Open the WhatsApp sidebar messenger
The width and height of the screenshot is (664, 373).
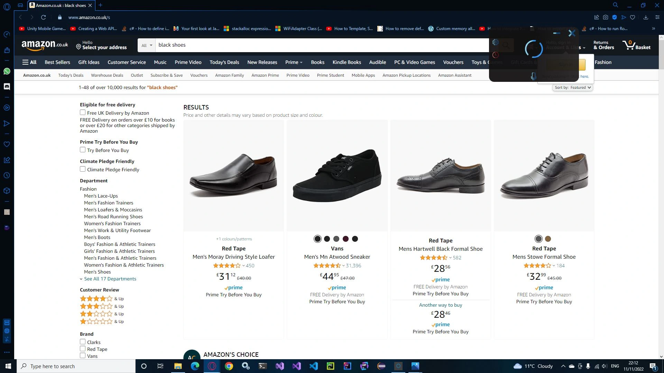7,71
